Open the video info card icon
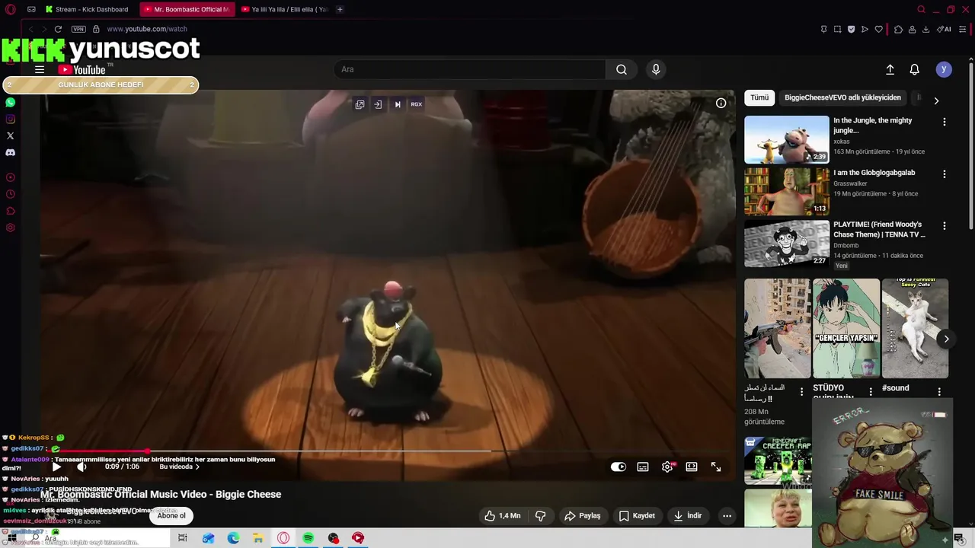This screenshot has height=548, width=975. click(x=721, y=103)
